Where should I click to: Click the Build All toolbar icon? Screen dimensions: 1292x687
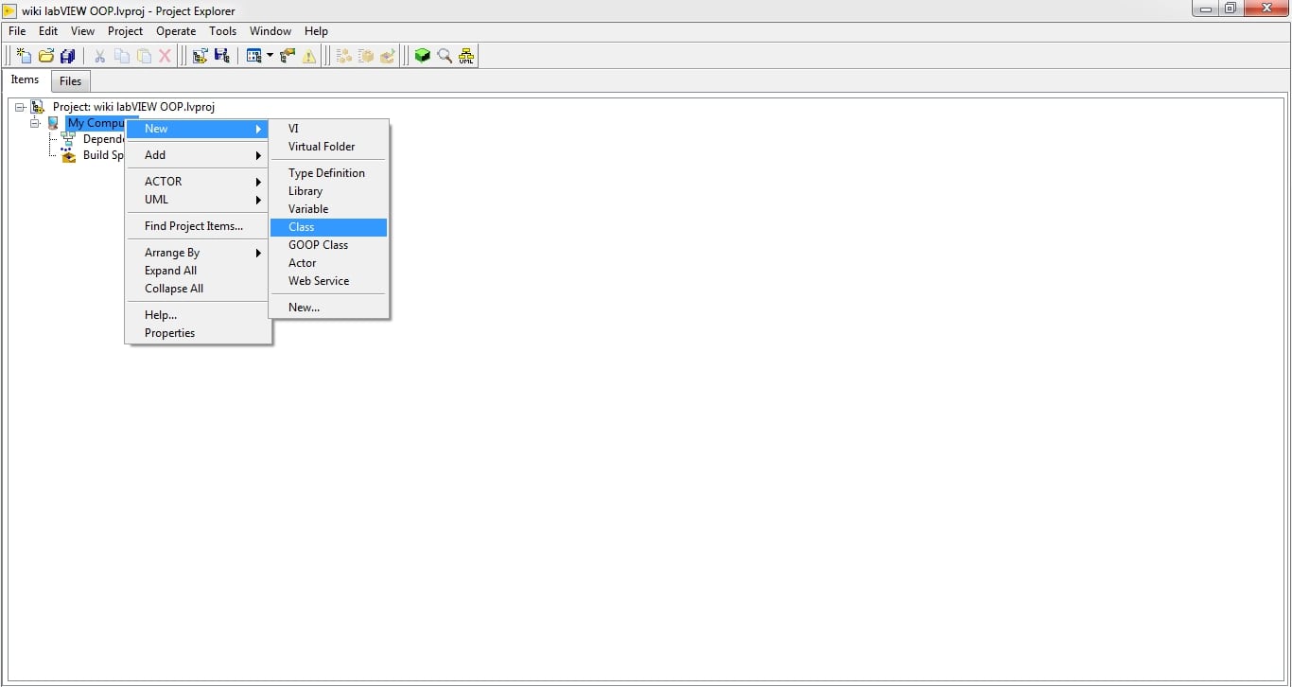click(343, 56)
